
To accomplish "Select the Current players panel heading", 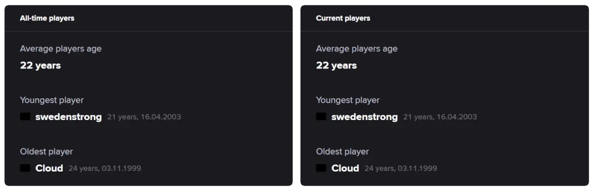I will coord(343,18).
